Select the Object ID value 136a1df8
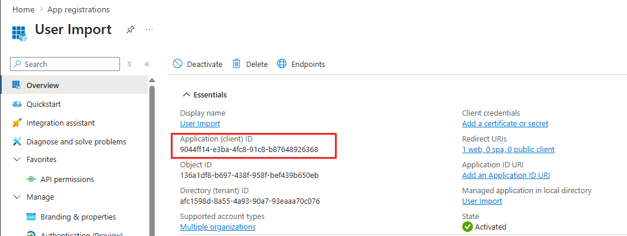 [249, 176]
